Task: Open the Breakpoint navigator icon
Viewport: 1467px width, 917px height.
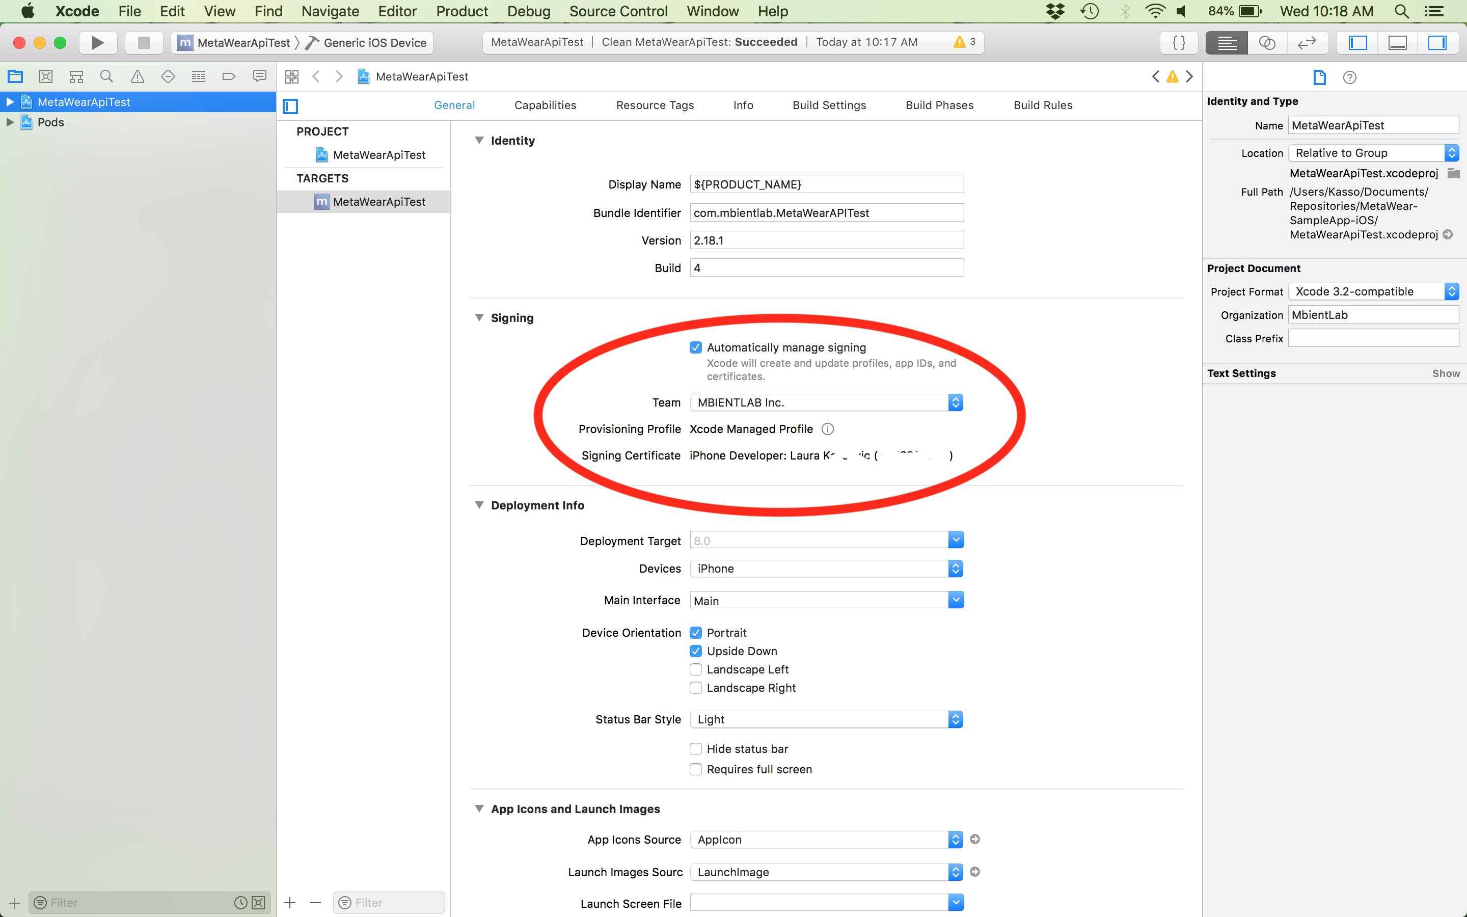Action: (229, 76)
